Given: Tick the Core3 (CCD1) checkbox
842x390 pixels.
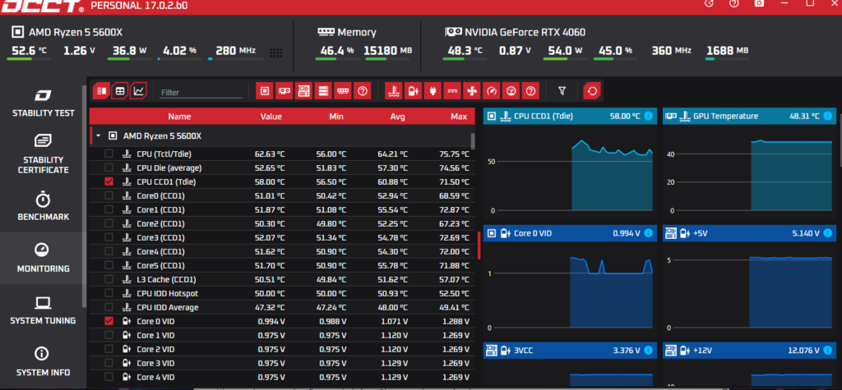Looking at the screenshot, I should (109, 237).
